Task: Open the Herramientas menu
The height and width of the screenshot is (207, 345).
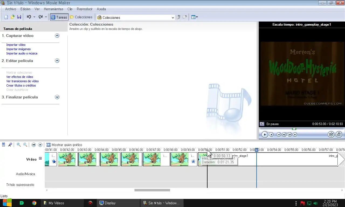Action: (x=53, y=9)
